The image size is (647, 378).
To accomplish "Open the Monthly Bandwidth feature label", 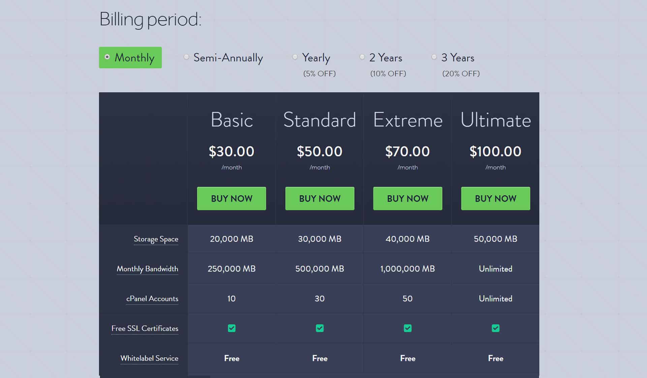I will click(147, 269).
